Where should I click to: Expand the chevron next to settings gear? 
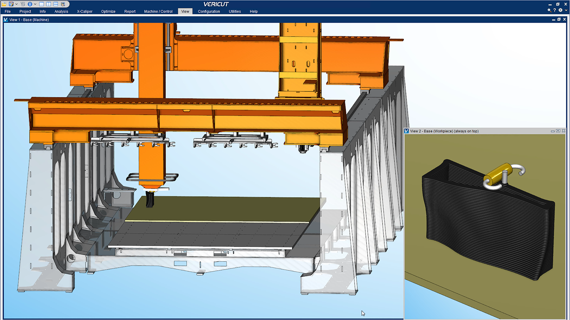coord(566,10)
